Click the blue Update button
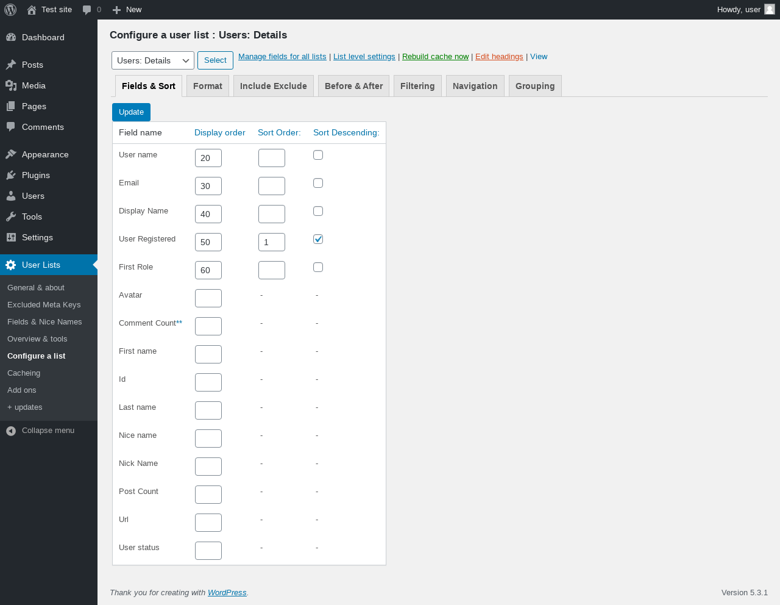Image resolution: width=780 pixels, height=605 pixels. [x=131, y=112]
